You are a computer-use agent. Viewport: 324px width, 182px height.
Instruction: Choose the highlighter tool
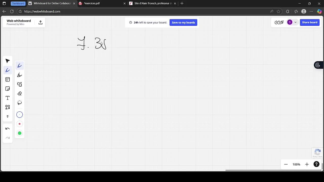coord(19,75)
